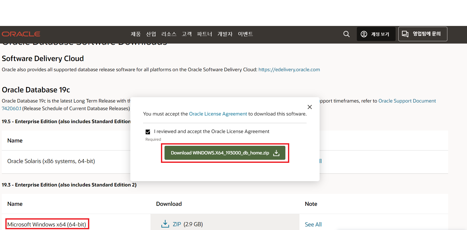The height and width of the screenshot is (230, 467).
Task: Open the search magnifier icon
Action: [346, 34]
